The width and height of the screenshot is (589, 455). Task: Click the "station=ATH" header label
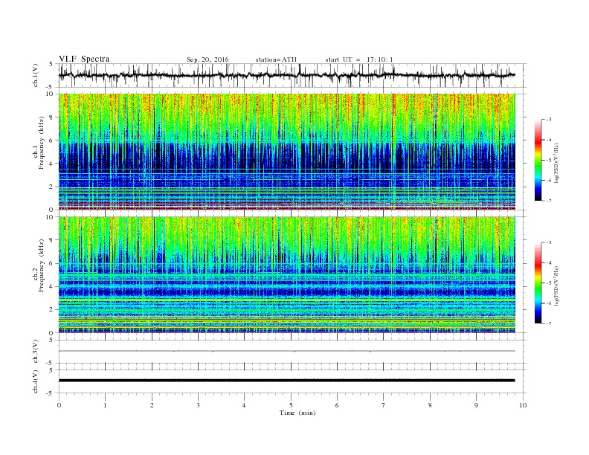coord(276,59)
